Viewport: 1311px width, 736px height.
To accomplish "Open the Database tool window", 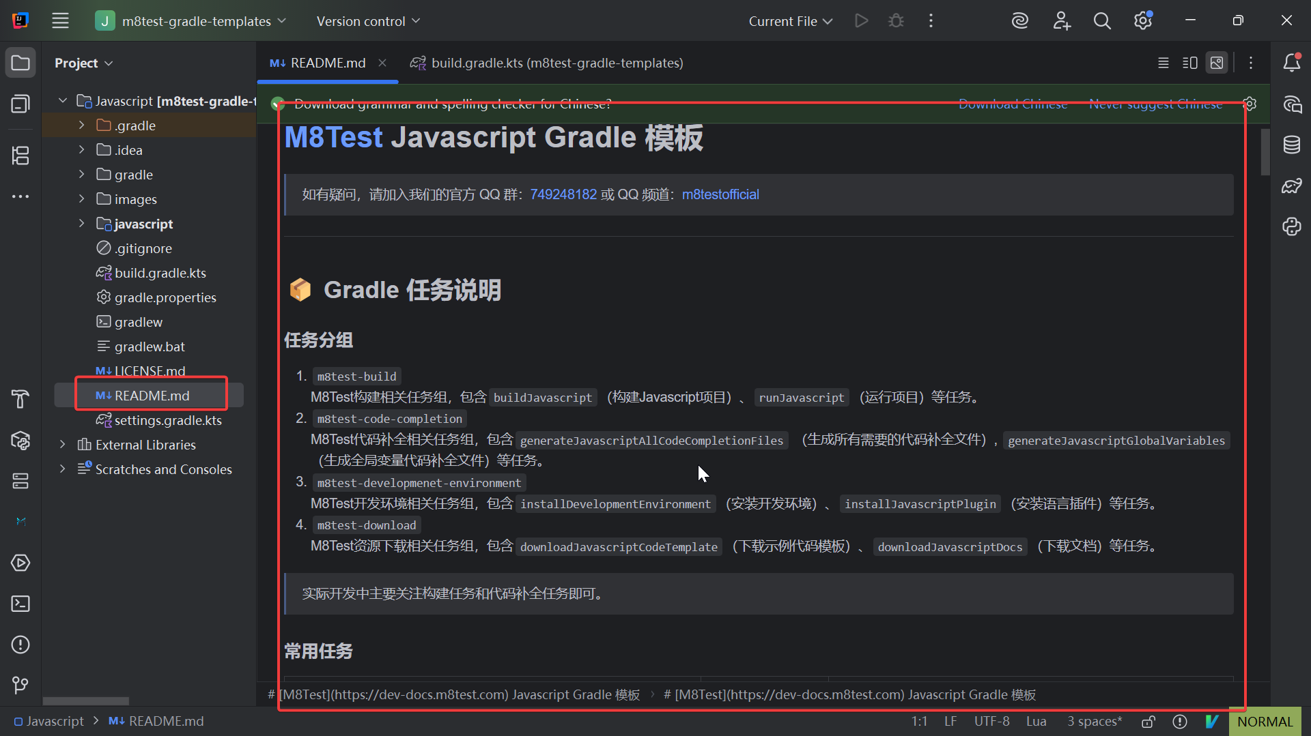I will pos(1291,144).
